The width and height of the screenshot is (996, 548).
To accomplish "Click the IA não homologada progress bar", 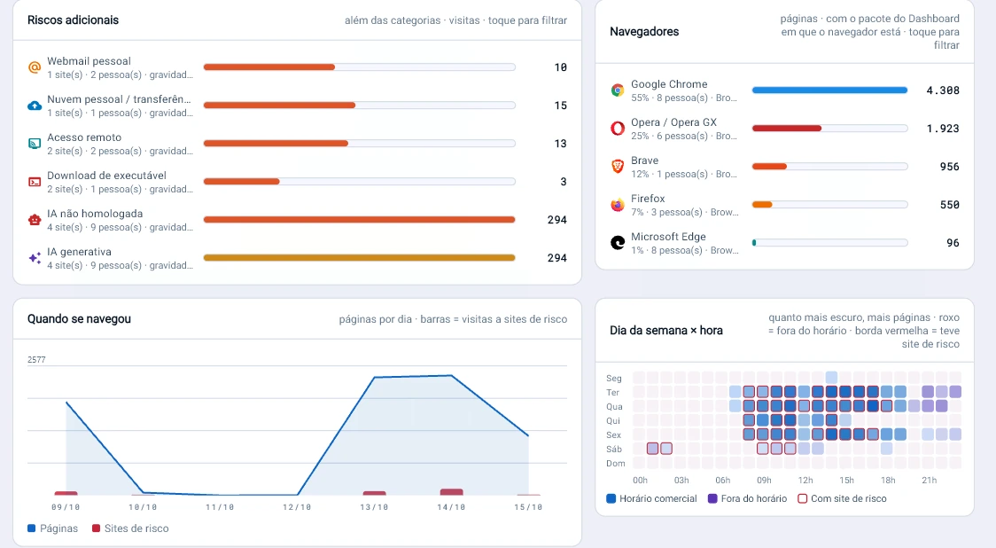I will (x=359, y=220).
